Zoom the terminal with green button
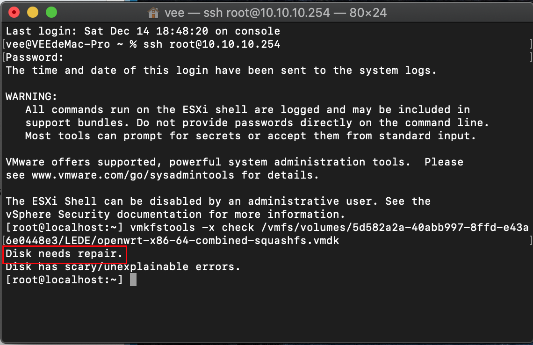 [51, 13]
